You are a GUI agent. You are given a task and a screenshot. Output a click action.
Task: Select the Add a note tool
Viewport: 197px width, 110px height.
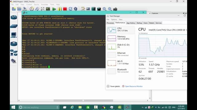[83, 9]
